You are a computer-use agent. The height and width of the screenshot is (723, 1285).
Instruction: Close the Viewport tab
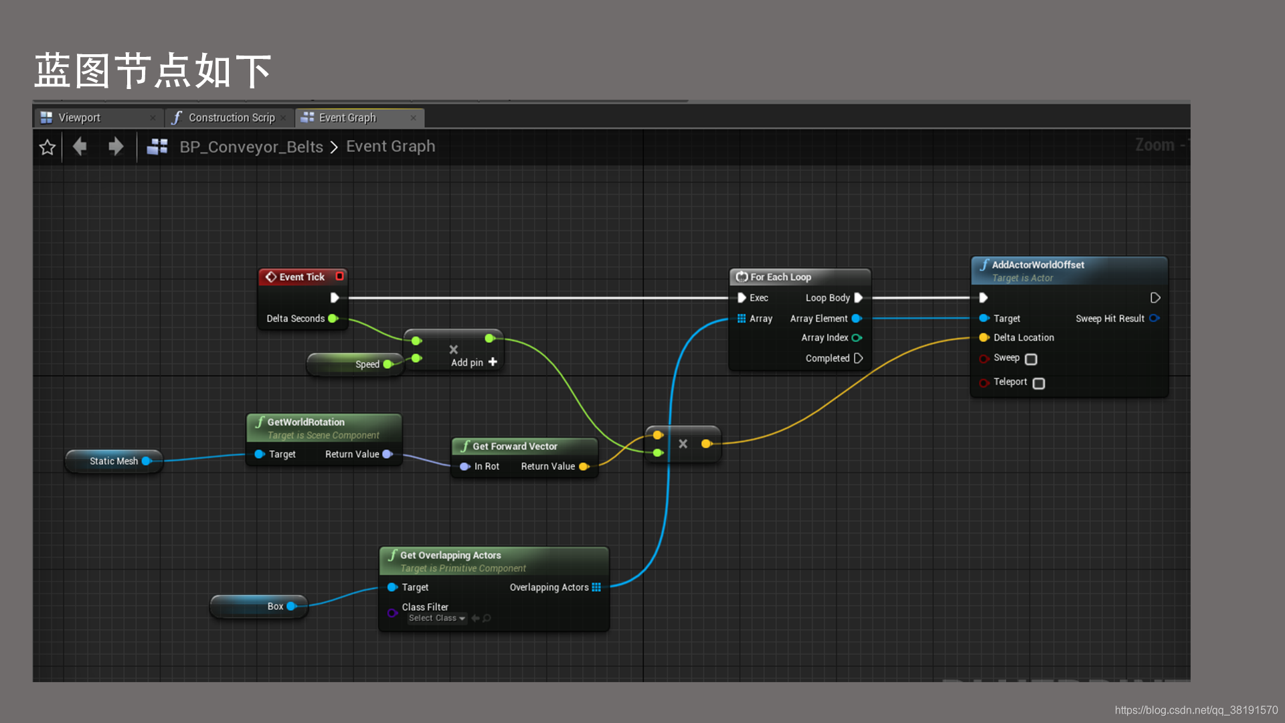(153, 118)
